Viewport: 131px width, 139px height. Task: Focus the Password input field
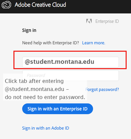71,76
